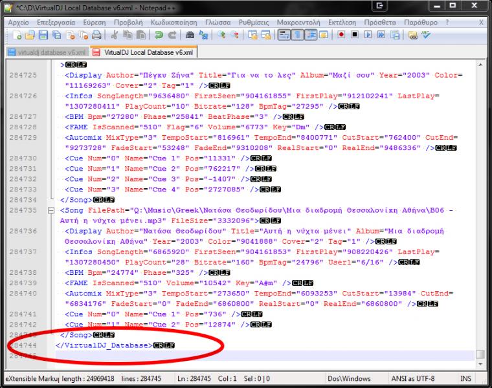Click the vertical scrollbar thumb

click(x=480, y=354)
